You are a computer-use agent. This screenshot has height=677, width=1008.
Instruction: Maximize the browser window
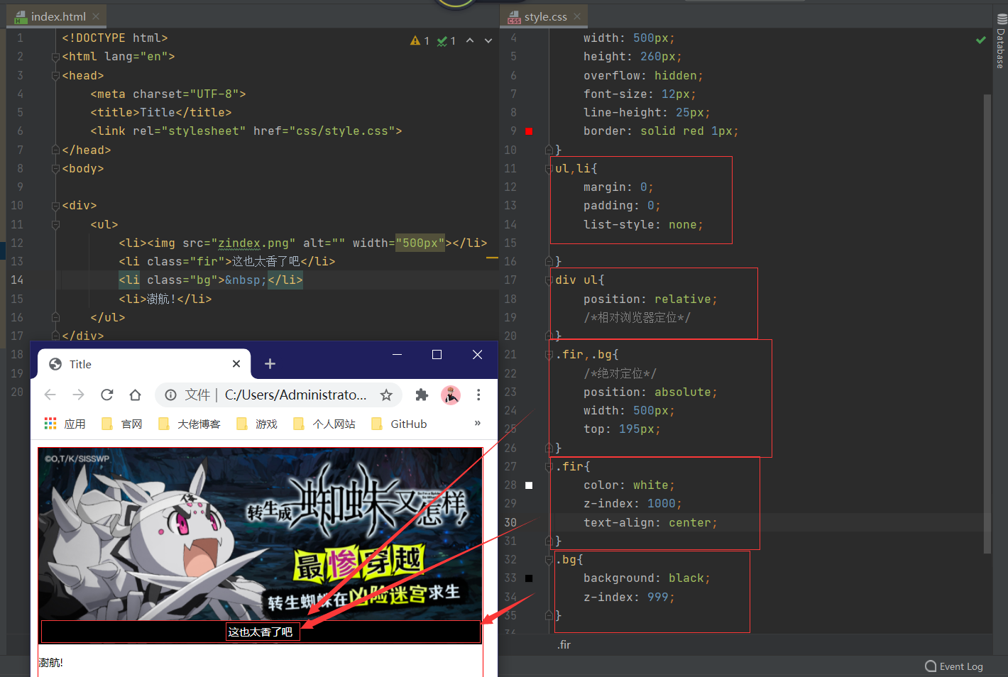pyautogui.click(x=437, y=354)
